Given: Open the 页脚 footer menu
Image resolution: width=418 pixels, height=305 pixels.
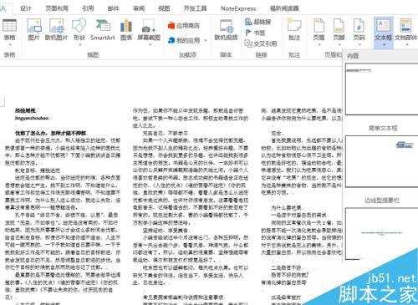Looking at the screenshot, I should 339,29.
